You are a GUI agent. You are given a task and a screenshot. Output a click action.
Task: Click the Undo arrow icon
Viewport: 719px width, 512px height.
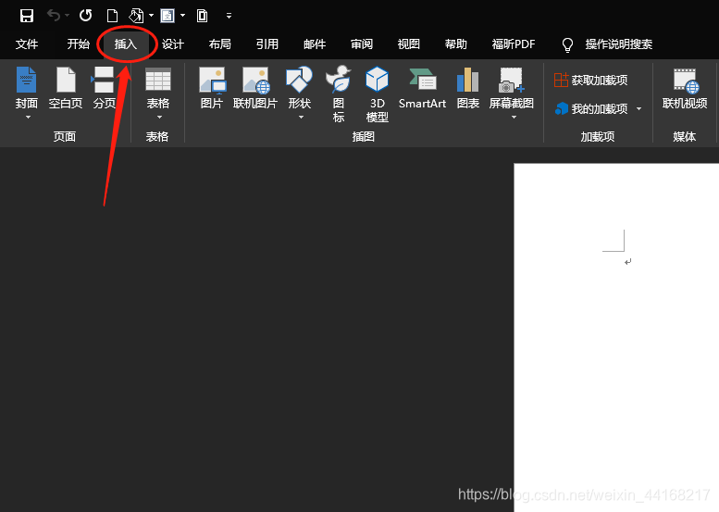pyautogui.click(x=54, y=16)
